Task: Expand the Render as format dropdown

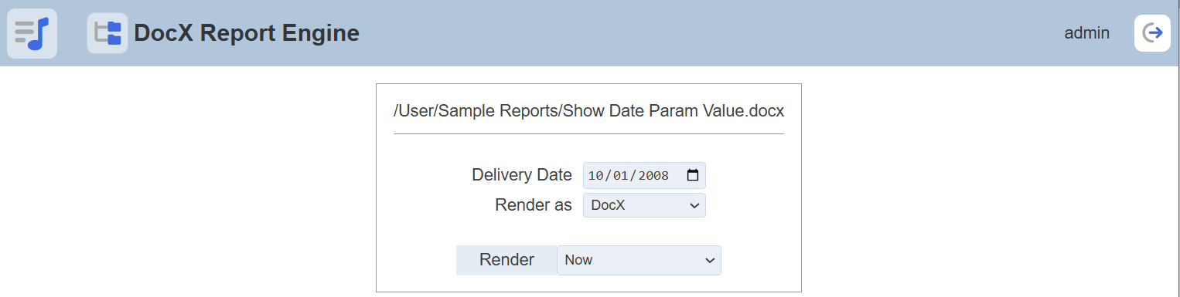Action: click(644, 205)
